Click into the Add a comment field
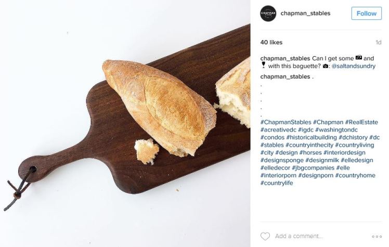389x247 pixels. 299,236
